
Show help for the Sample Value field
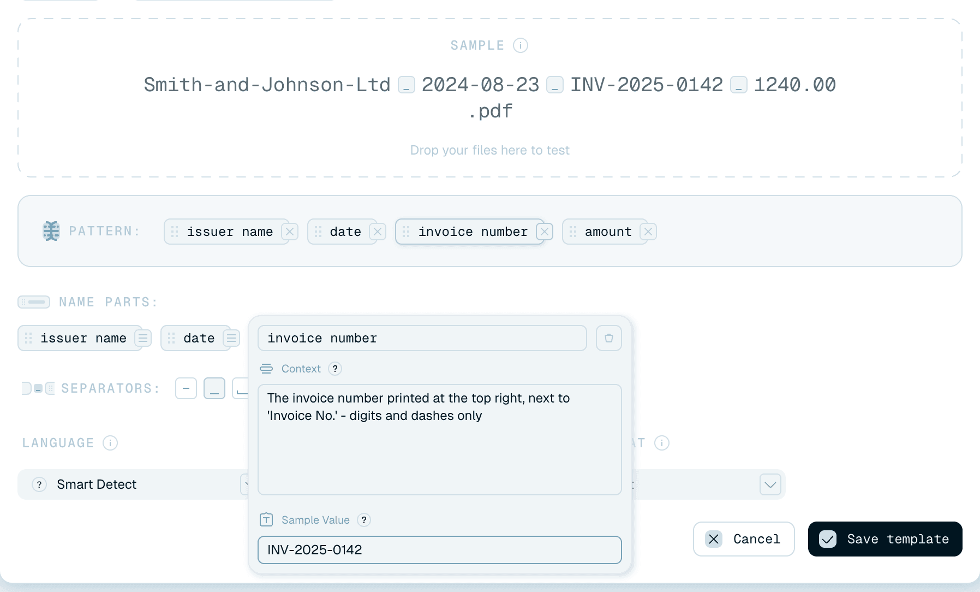tap(364, 520)
